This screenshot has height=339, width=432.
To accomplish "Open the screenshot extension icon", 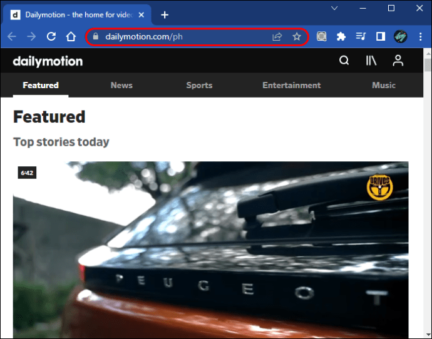I will [x=322, y=36].
